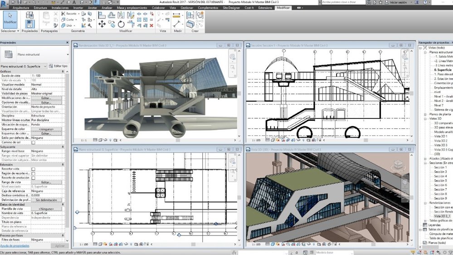Open the Insertar ribbon tab
Viewport: 453px width, 255px height.
click(78, 8)
